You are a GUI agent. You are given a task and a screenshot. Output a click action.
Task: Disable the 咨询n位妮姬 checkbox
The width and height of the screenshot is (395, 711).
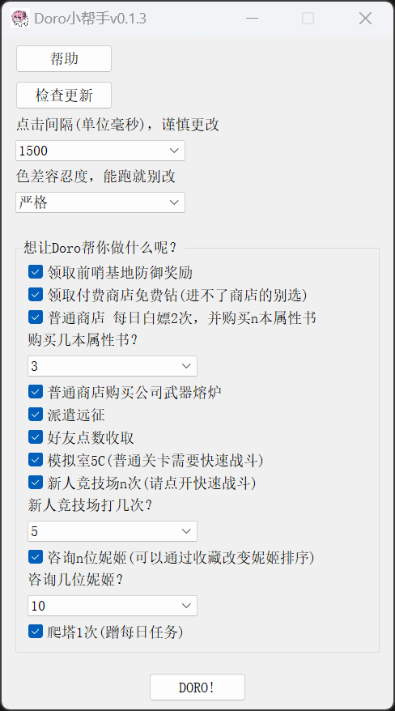(x=36, y=557)
